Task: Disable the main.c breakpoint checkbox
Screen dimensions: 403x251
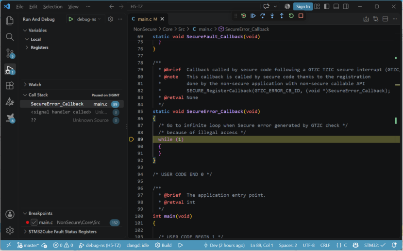Action: [x=34, y=222]
